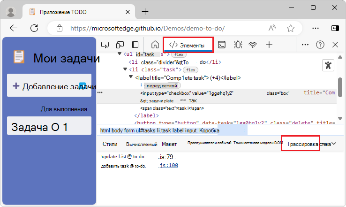Select the Приложение TODO browser tab
This screenshot has width=346, height=207.
(79, 12)
